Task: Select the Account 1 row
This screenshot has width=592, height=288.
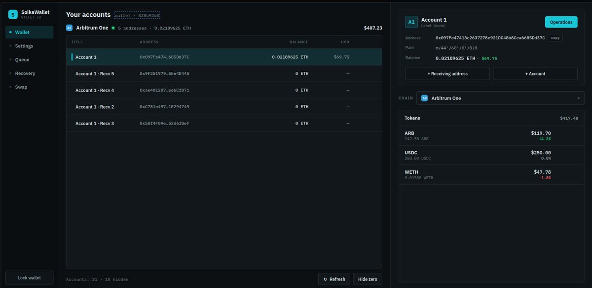Action: pos(224,57)
